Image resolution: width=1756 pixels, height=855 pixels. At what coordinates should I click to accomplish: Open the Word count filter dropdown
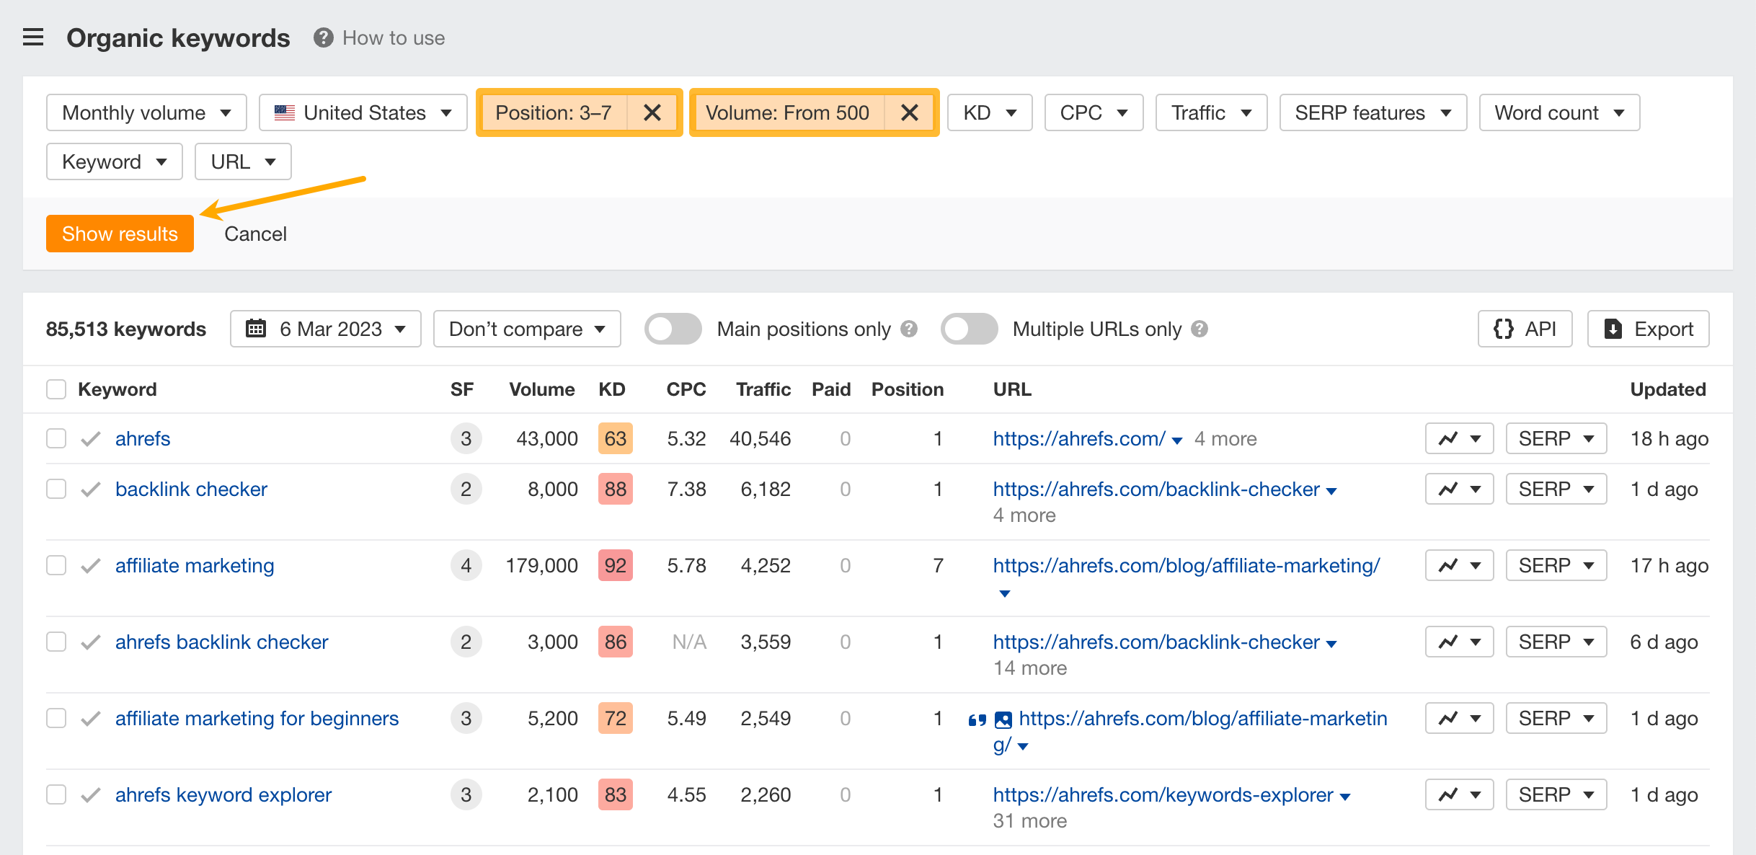point(1559,112)
